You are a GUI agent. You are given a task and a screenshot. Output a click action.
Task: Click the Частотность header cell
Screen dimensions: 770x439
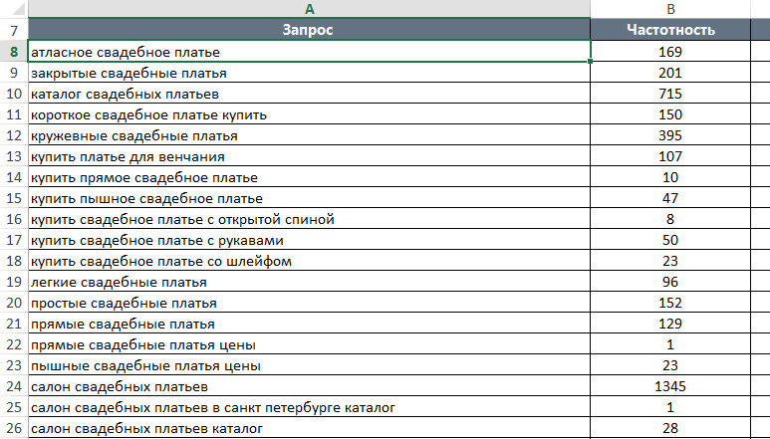670,30
